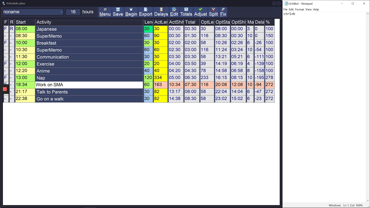370x208 pixels.
Task: Click the green Length cell of Japanese
Action: click(148, 29)
